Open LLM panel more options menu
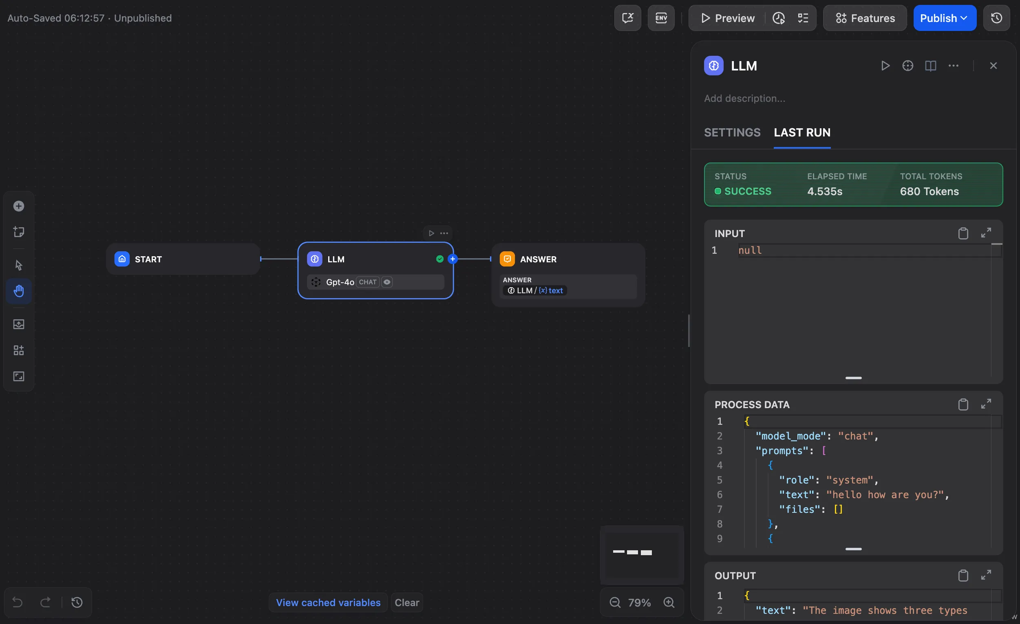This screenshot has width=1020, height=624. (x=954, y=66)
